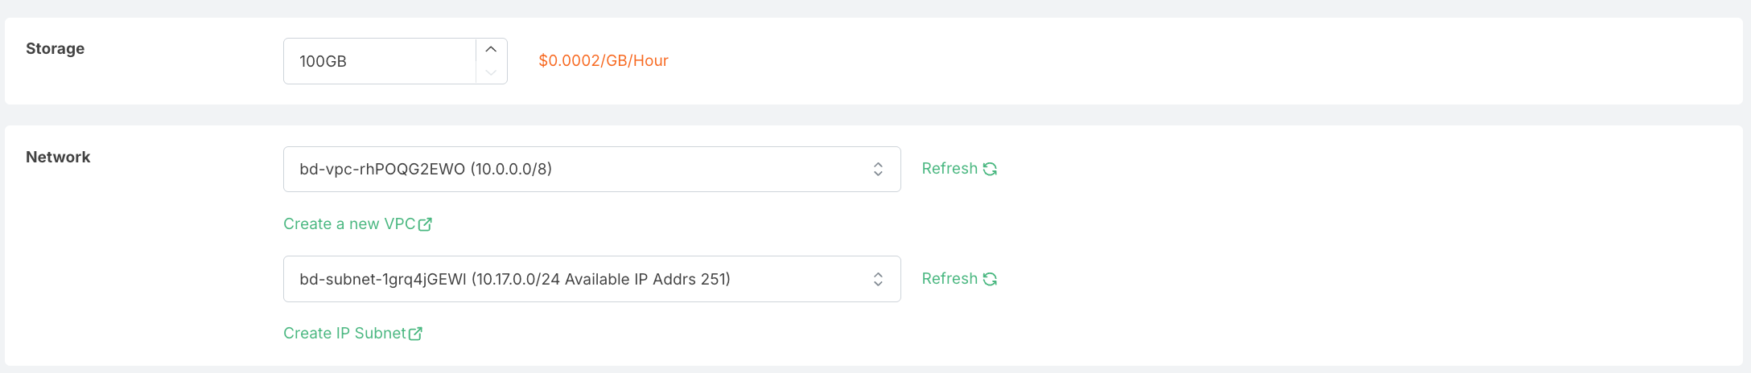Open the bd-subnet-1grq4jGEWI subnet dropdown
Screen dimensions: 1751x373
click(x=591, y=279)
